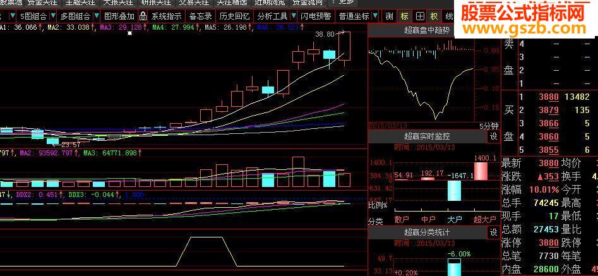Open the 备忘录 memo tool
598x276 pixels.
(x=201, y=16)
